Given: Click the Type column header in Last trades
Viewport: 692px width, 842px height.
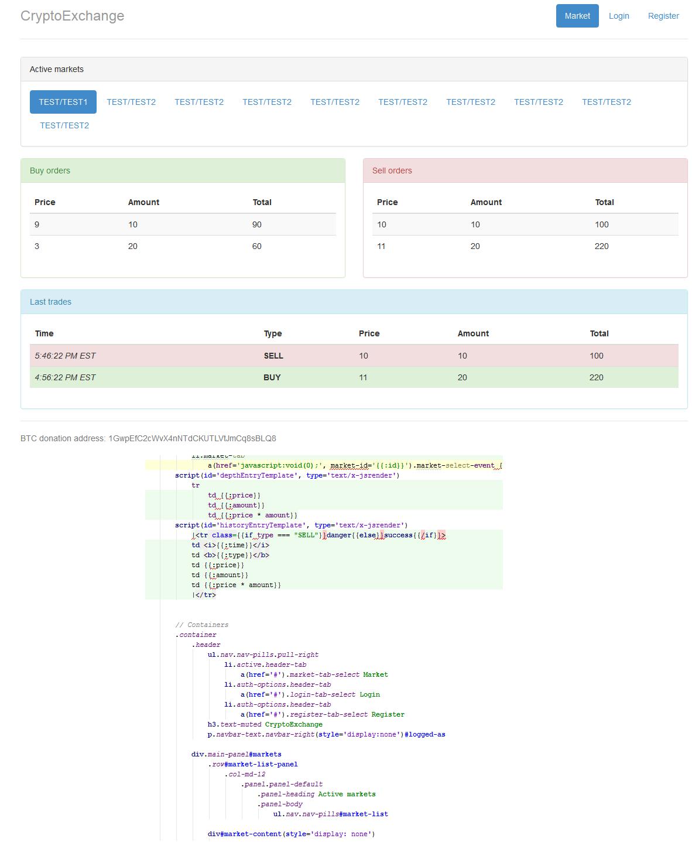Looking at the screenshot, I should click(x=273, y=333).
